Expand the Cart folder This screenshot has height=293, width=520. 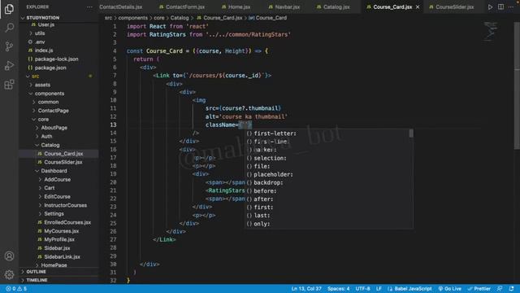click(x=49, y=188)
